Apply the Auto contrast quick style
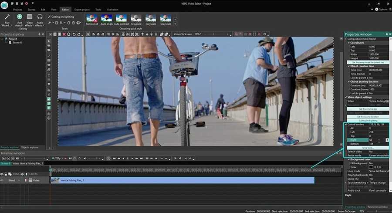The image size is (392, 213). (x=121, y=20)
